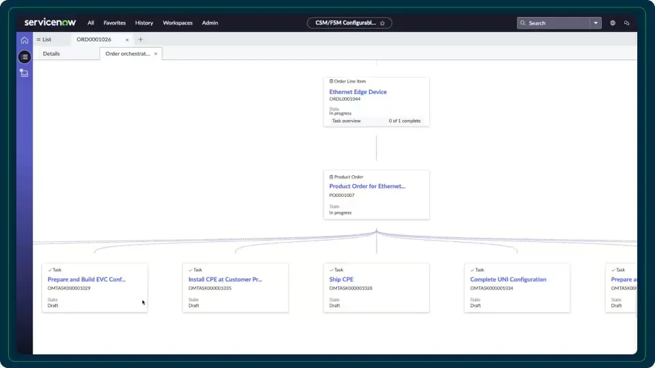Open the Ship CPE task link
The image size is (655, 368).
click(341, 279)
